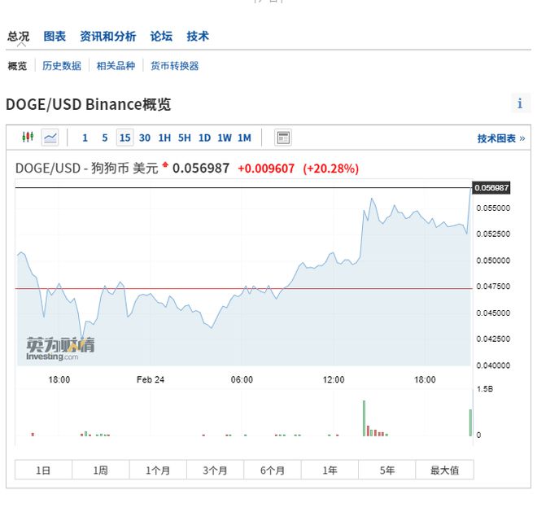Open 技术图表 link
537x512 pixels.
(x=500, y=138)
